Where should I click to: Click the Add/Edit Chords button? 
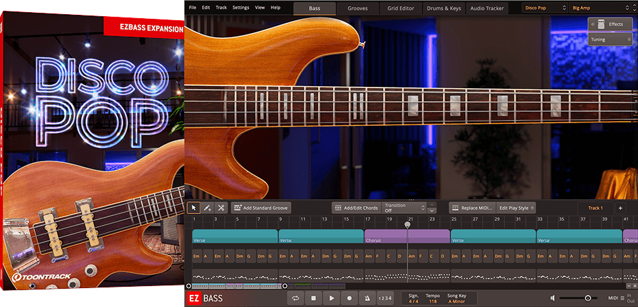355,208
